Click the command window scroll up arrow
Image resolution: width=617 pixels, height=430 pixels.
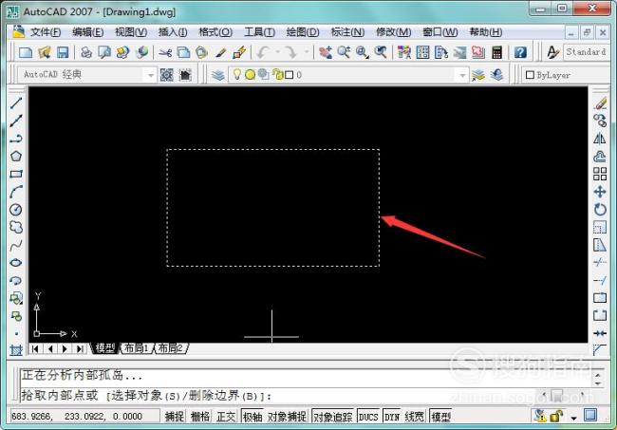click(598, 375)
